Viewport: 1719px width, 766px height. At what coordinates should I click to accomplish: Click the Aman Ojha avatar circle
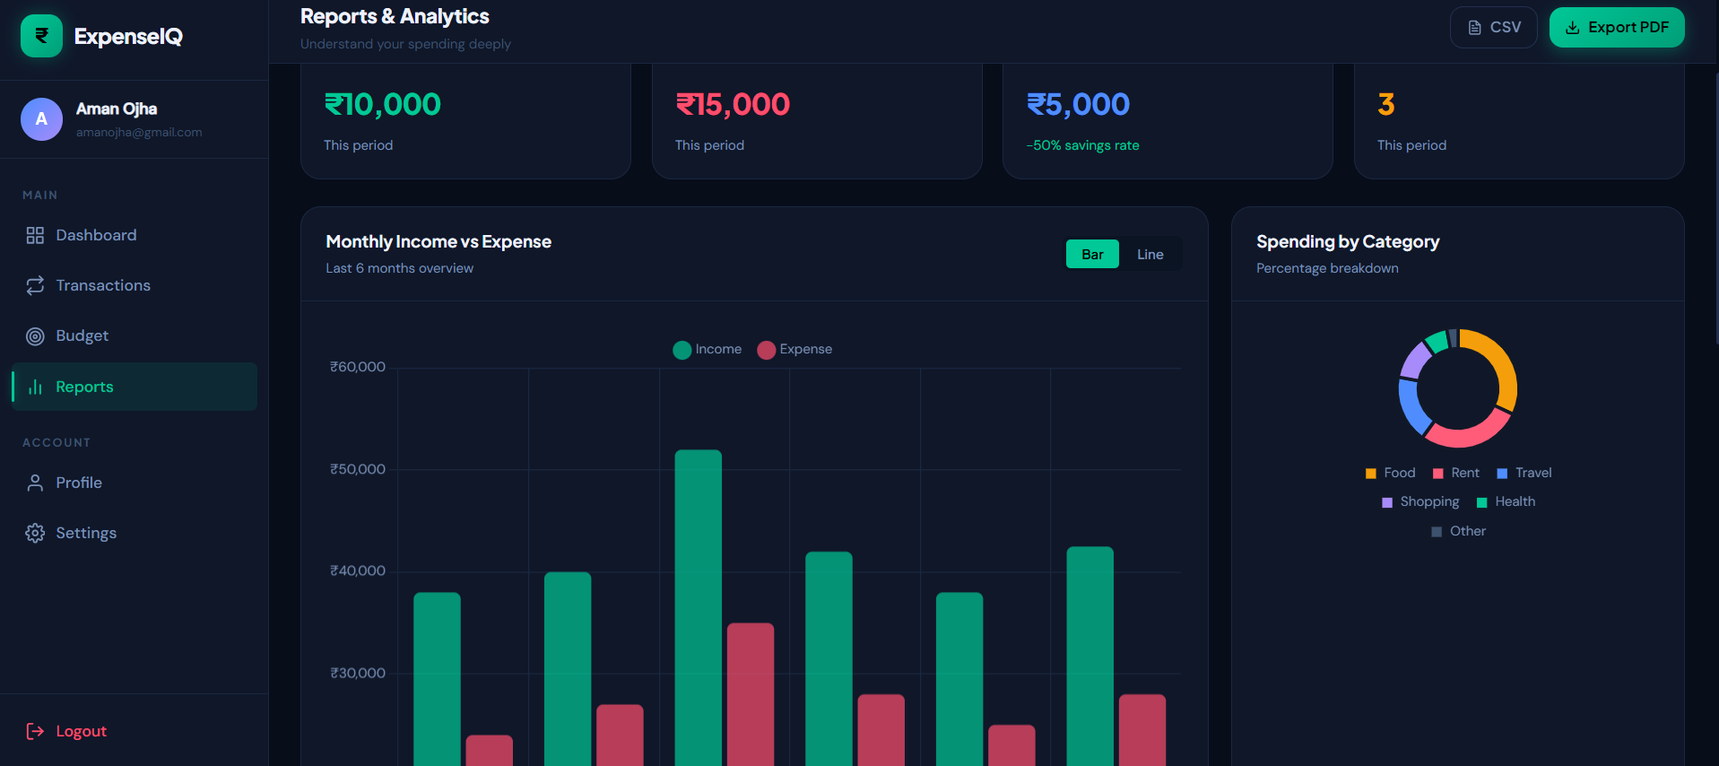41,119
